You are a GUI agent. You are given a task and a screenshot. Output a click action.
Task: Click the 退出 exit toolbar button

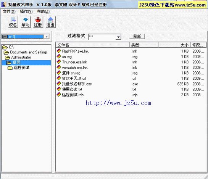tap(50, 22)
